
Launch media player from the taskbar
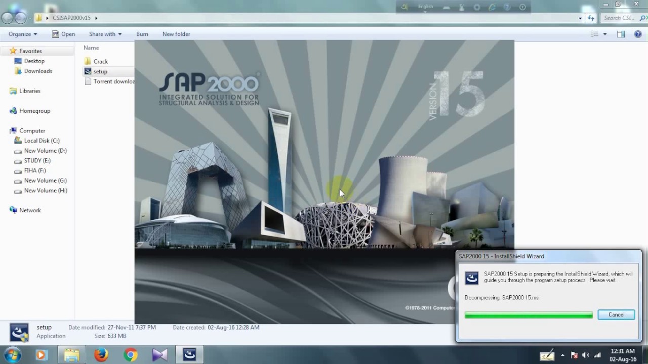[41, 355]
